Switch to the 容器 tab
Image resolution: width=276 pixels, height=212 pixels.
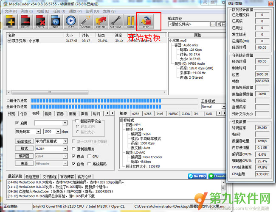60,114
